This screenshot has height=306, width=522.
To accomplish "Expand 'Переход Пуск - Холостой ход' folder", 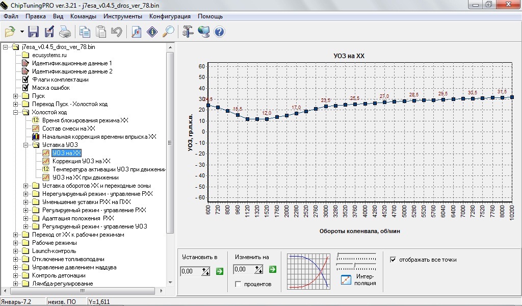I will tap(15, 104).
